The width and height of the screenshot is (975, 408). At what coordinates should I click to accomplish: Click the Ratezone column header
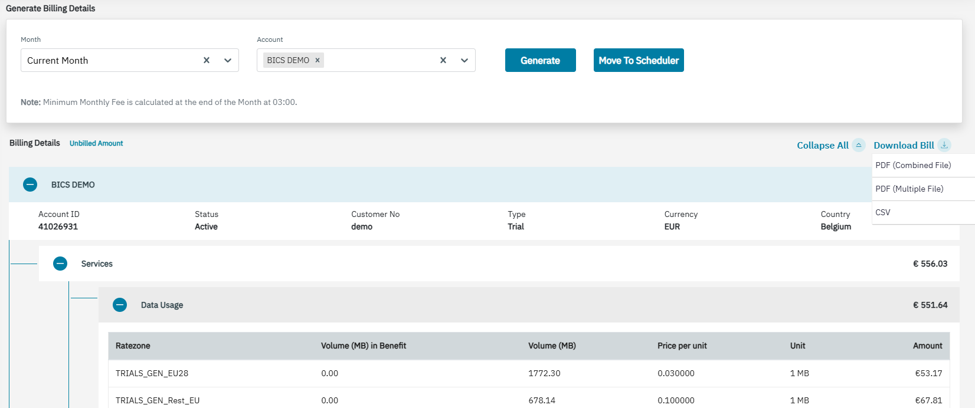click(x=133, y=346)
